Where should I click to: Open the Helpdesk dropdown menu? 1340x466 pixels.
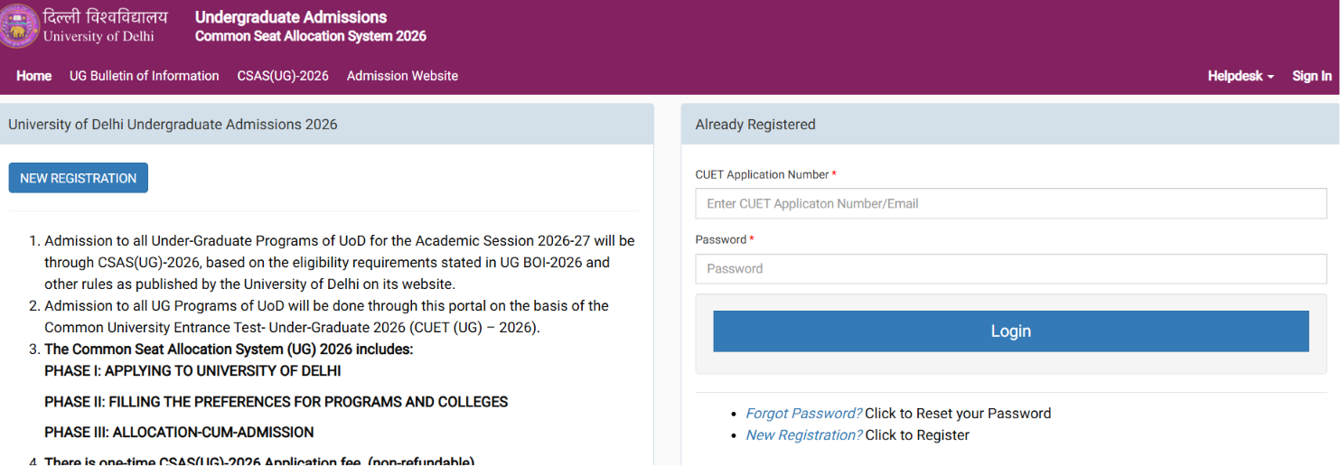1241,76
